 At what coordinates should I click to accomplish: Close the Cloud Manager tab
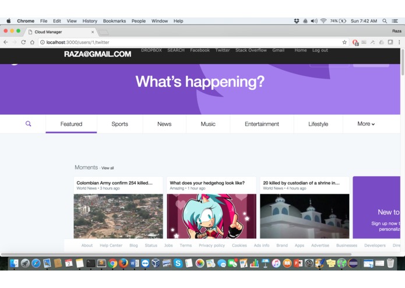point(93,32)
